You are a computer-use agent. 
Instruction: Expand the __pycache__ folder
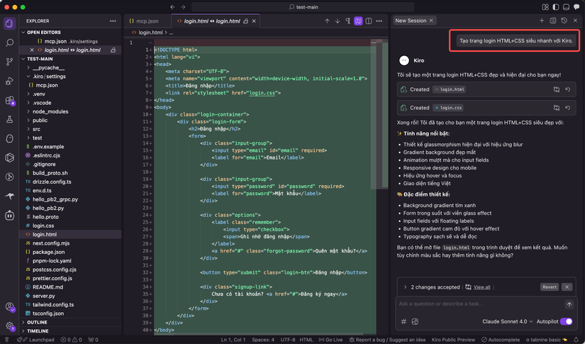48,68
